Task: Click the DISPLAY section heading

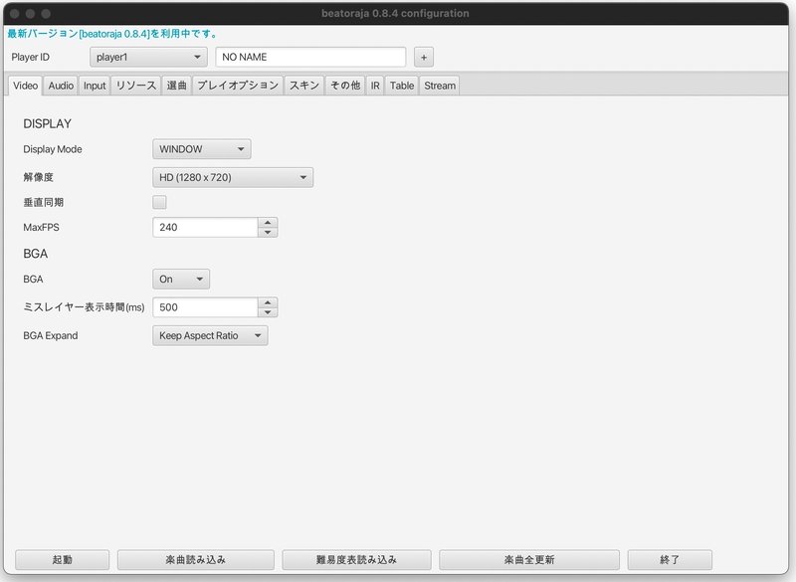Action: click(47, 123)
